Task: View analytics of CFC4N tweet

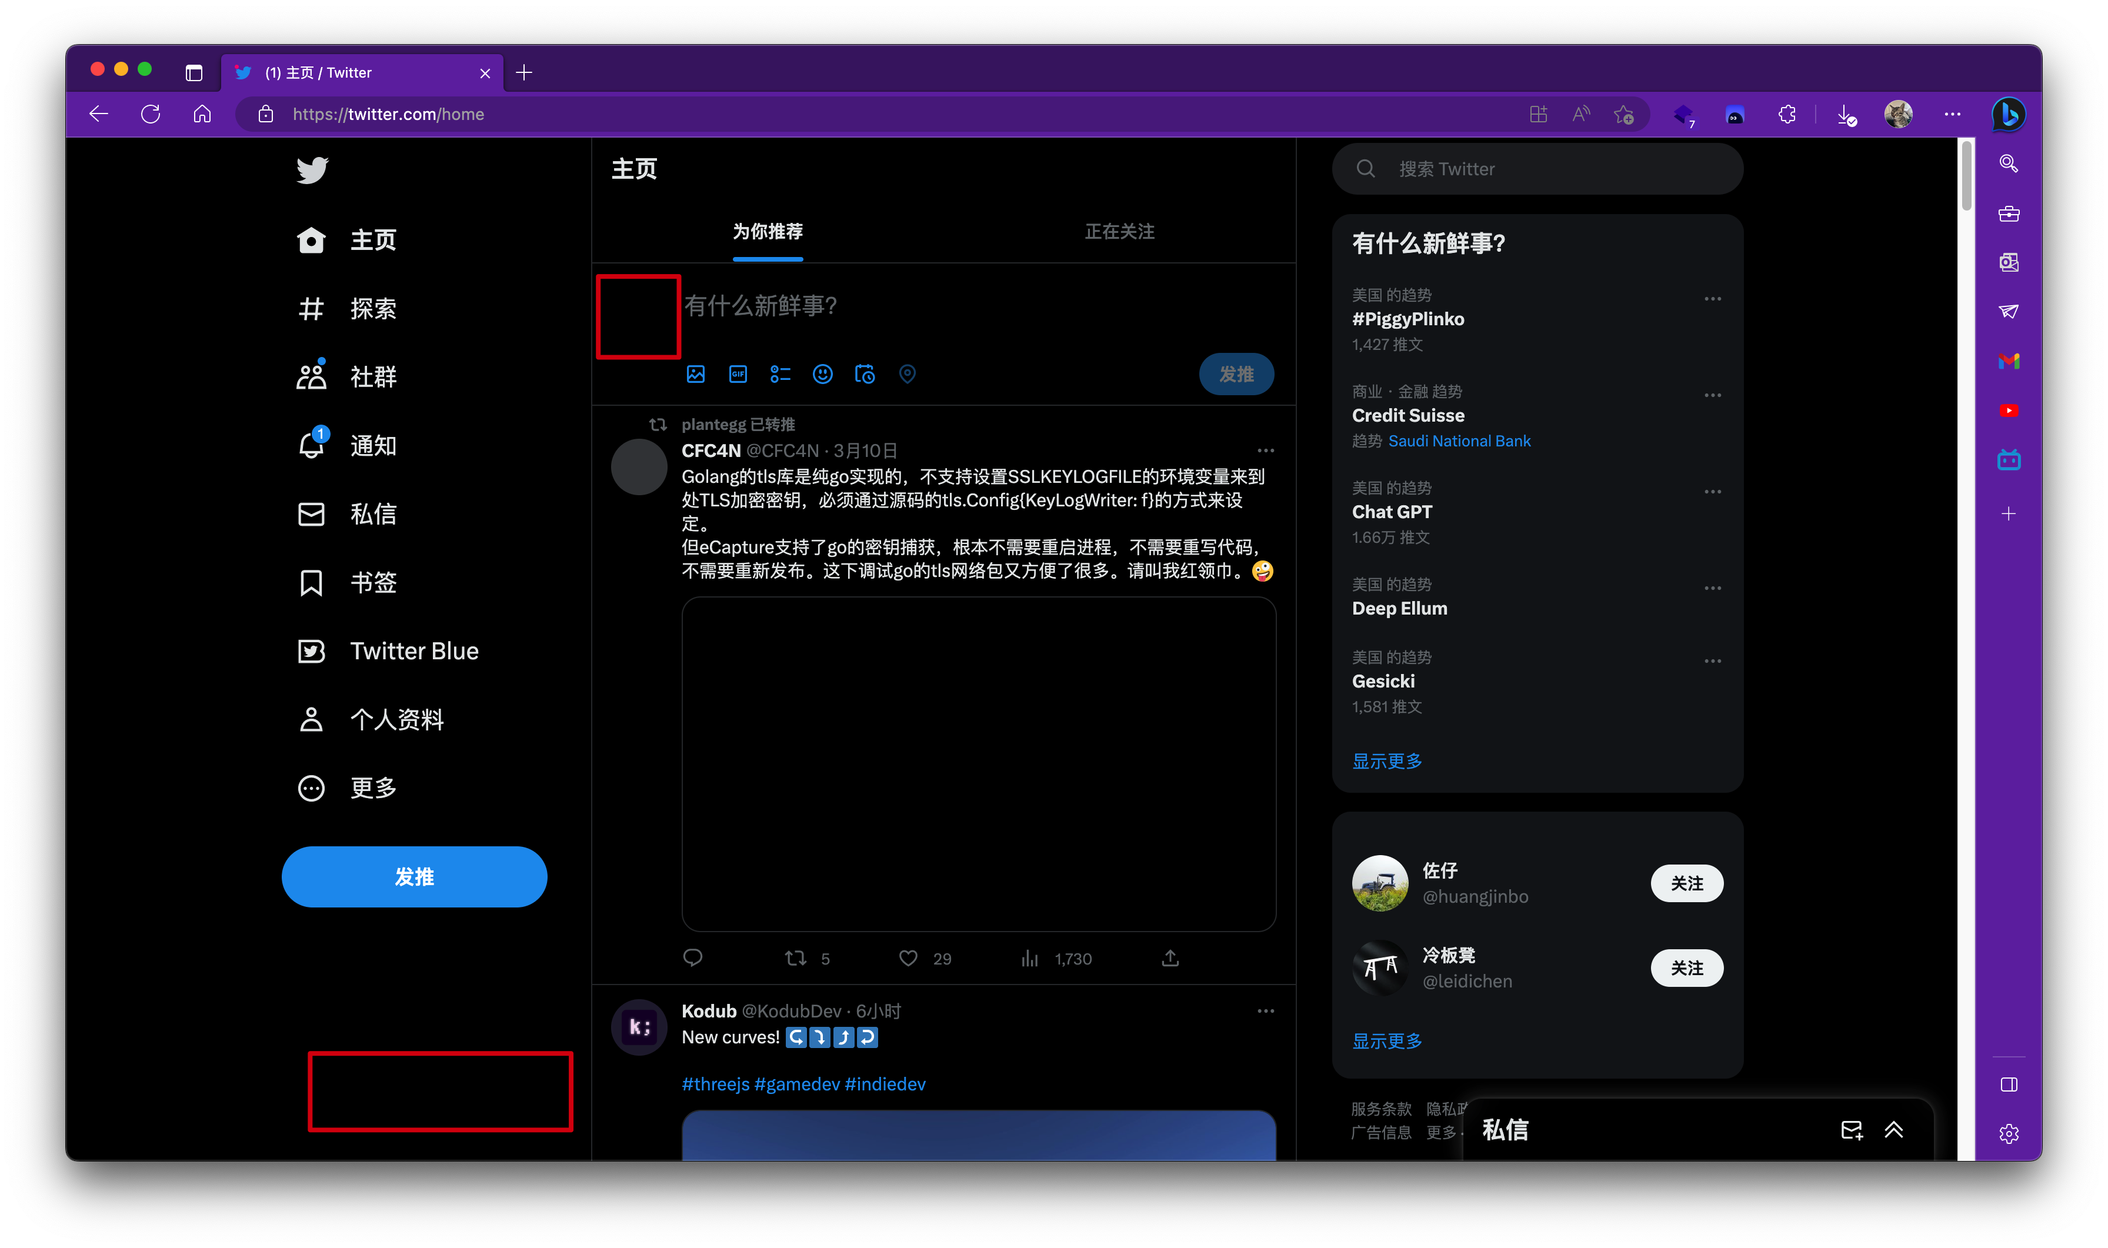Action: (x=1030, y=958)
